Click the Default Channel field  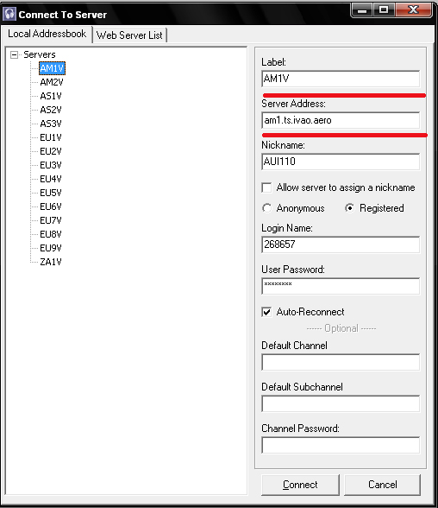pyautogui.click(x=341, y=362)
